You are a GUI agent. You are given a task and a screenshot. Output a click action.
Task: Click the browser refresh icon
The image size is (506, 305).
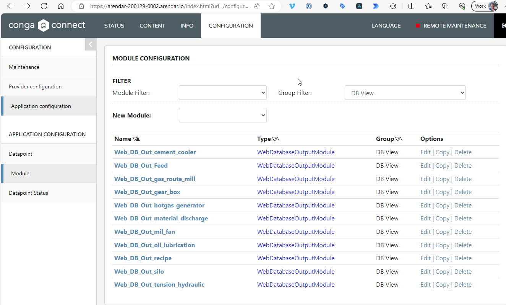(44, 6)
